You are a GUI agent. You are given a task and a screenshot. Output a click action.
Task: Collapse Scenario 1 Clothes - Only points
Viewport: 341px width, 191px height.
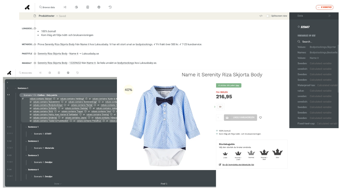pos(21,95)
